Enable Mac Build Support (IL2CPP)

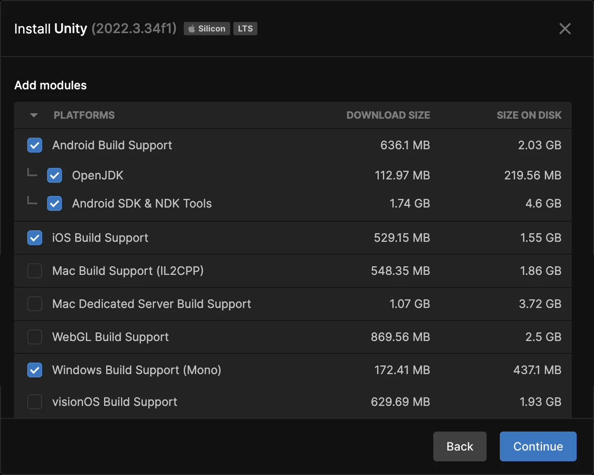[x=34, y=271]
